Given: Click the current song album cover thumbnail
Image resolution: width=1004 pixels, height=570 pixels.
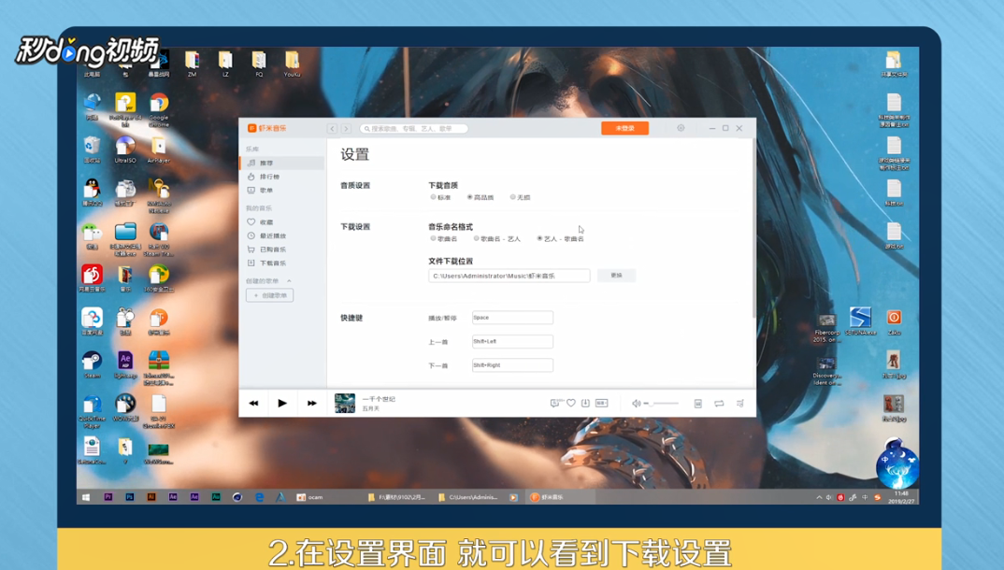Looking at the screenshot, I should click(345, 403).
